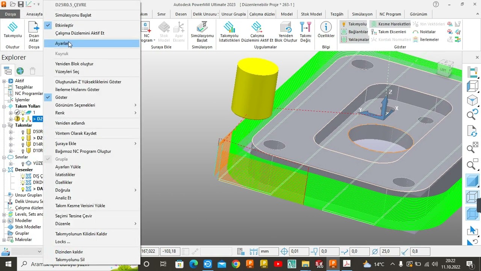Screen dimensions: 481x271
Task: Toggle Bağlantılar display option
Action: [354, 32]
